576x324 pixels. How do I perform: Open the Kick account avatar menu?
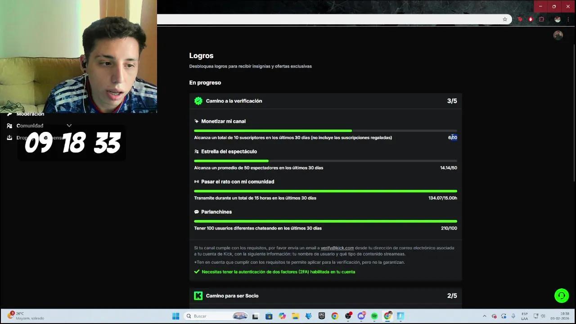[558, 36]
